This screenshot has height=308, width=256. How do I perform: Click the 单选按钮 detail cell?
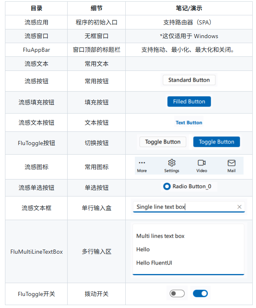pyautogui.click(x=96, y=188)
